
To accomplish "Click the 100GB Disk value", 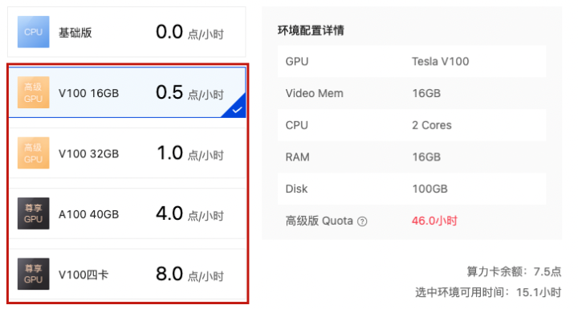I will point(429,189).
